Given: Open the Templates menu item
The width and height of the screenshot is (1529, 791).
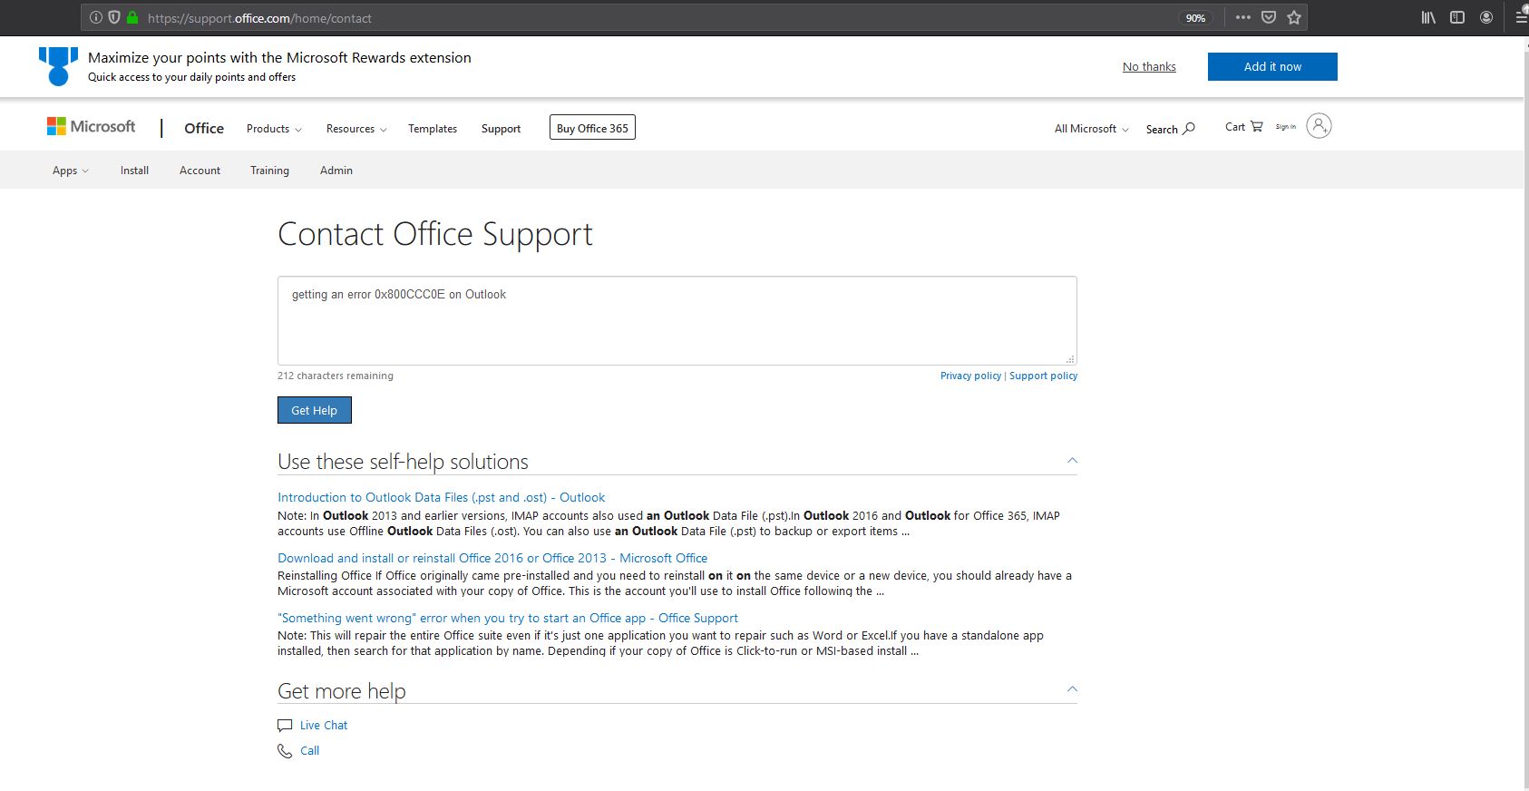Looking at the screenshot, I should pos(433,129).
